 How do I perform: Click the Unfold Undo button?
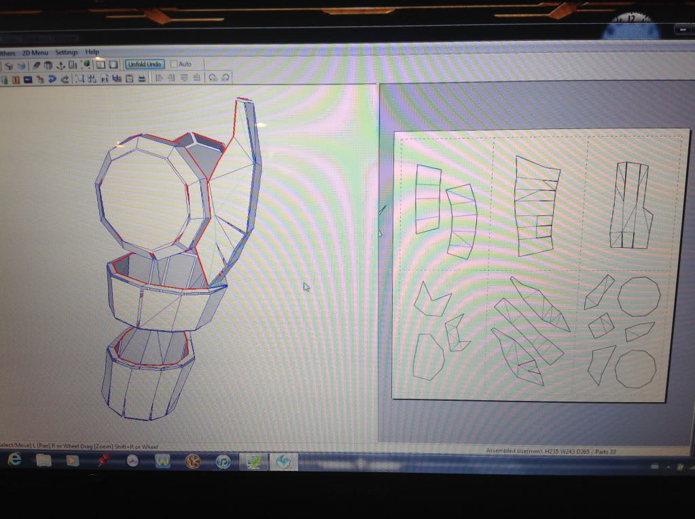tap(145, 65)
